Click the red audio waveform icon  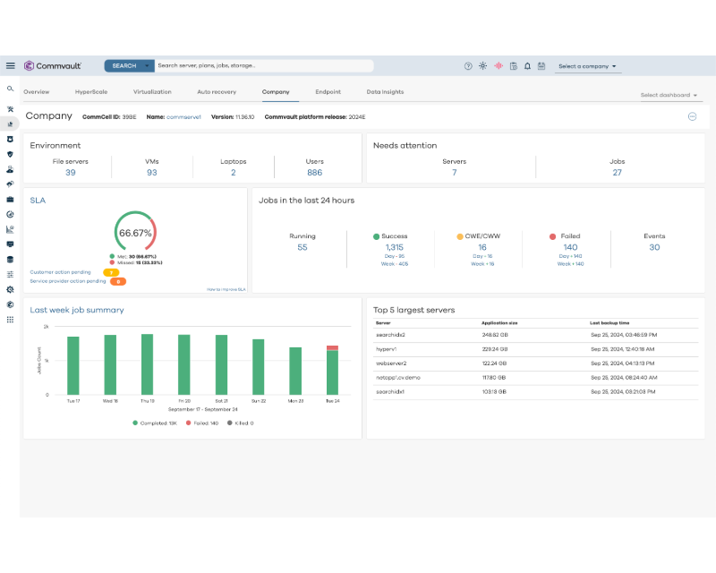pyautogui.click(x=498, y=66)
